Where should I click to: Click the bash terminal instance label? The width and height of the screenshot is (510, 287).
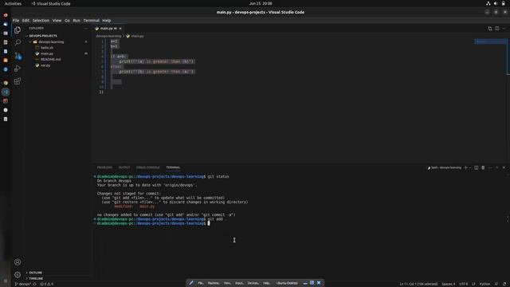(445, 167)
